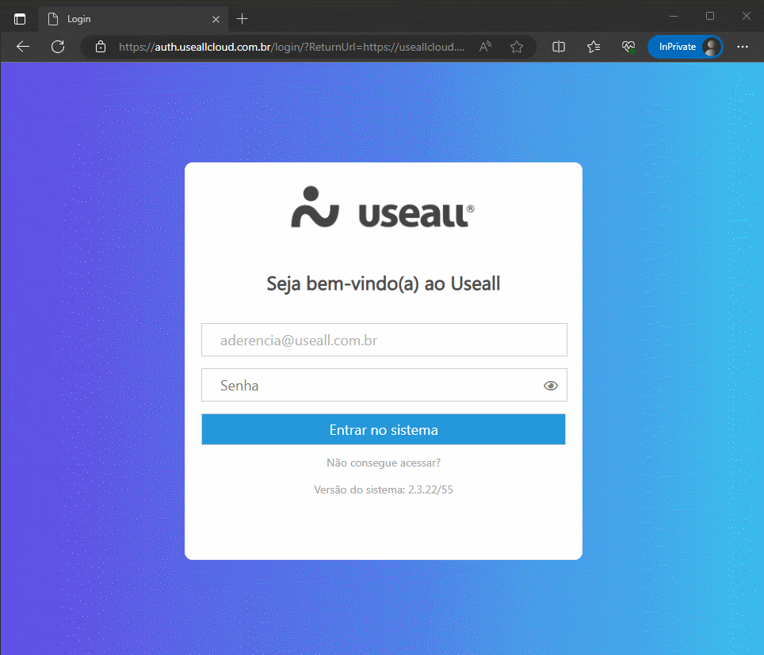Open split screen view
Image resolution: width=764 pixels, height=655 pixels.
click(x=559, y=47)
